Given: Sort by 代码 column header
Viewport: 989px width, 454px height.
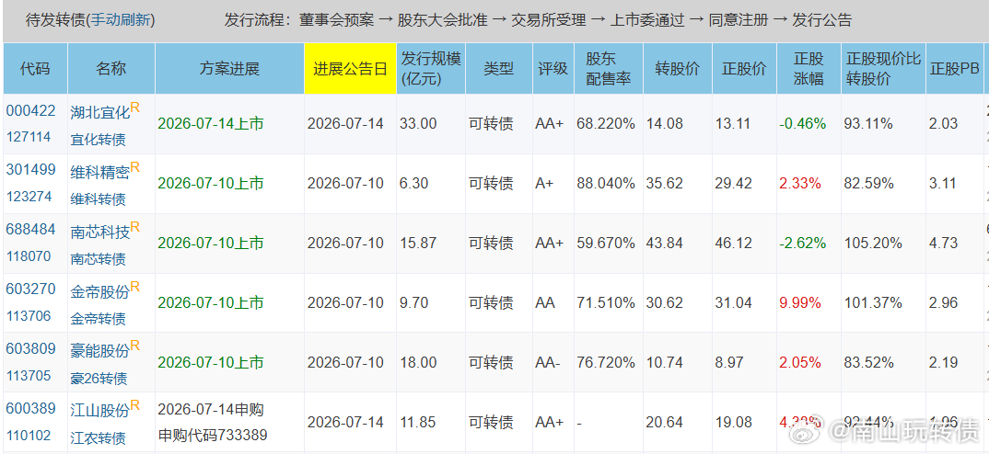Looking at the screenshot, I should pos(35,69).
